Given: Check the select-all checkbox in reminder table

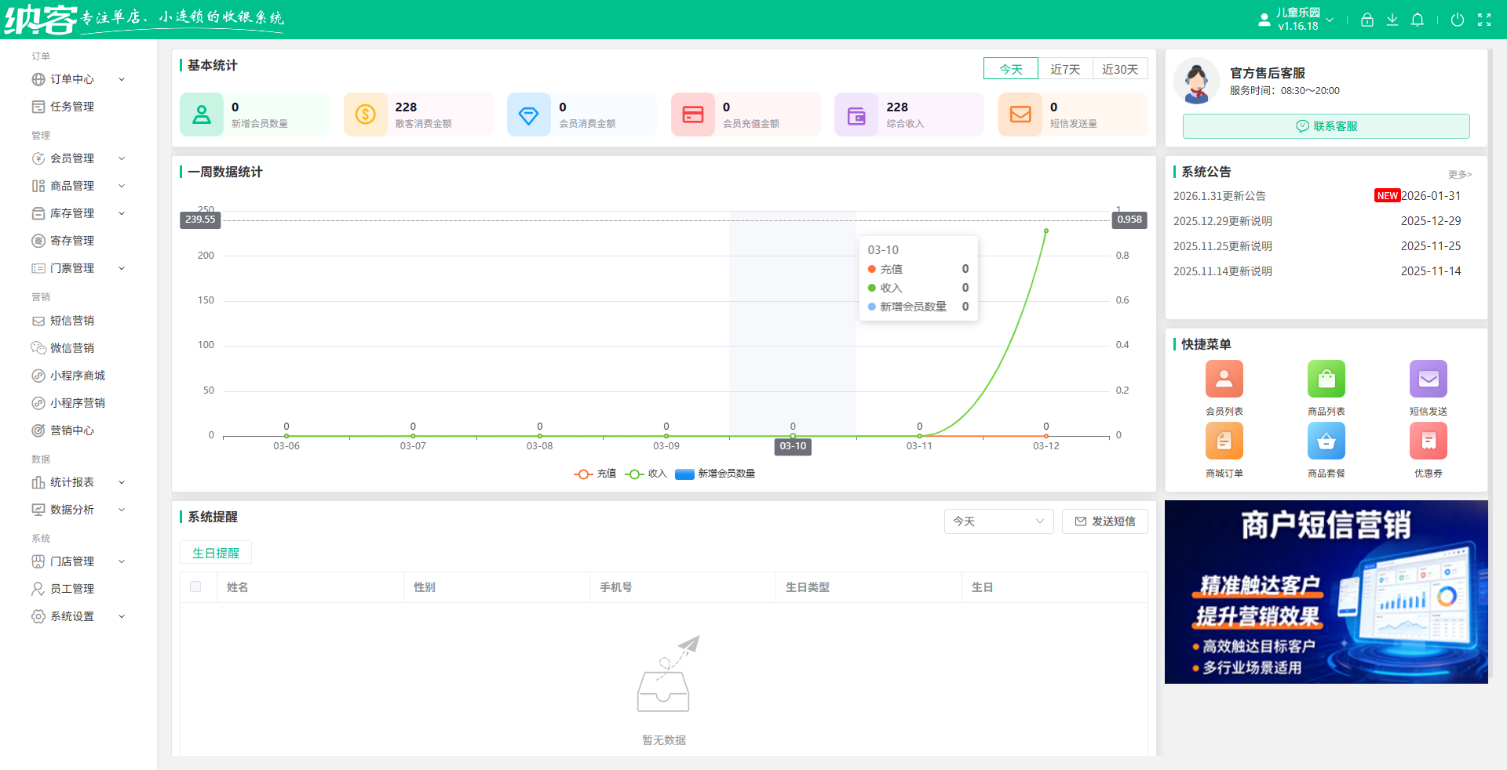Looking at the screenshot, I should point(195,587).
